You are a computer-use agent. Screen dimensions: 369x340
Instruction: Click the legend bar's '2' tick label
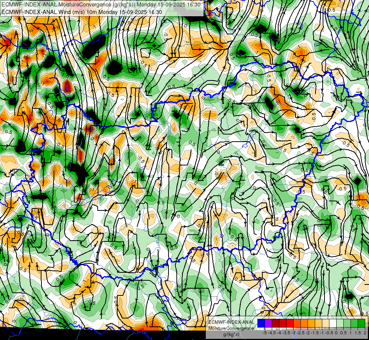pyautogui.click(x=365, y=333)
